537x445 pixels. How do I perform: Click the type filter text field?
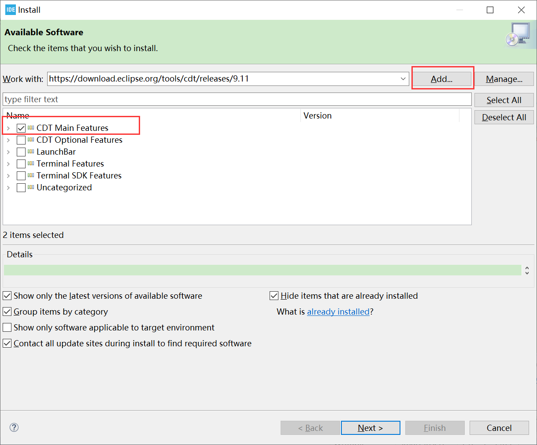[x=237, y=99]
